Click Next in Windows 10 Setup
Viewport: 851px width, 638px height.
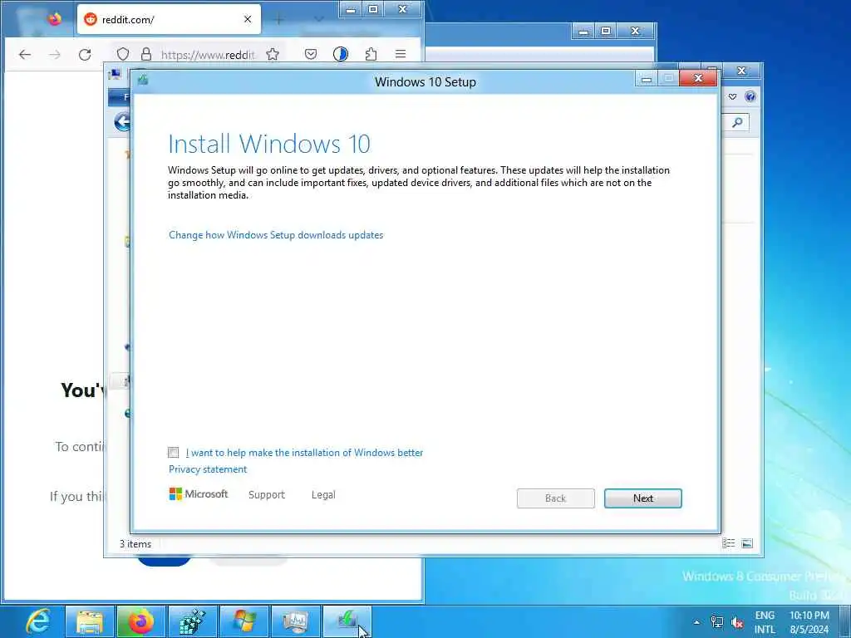[x=642, y=498]
